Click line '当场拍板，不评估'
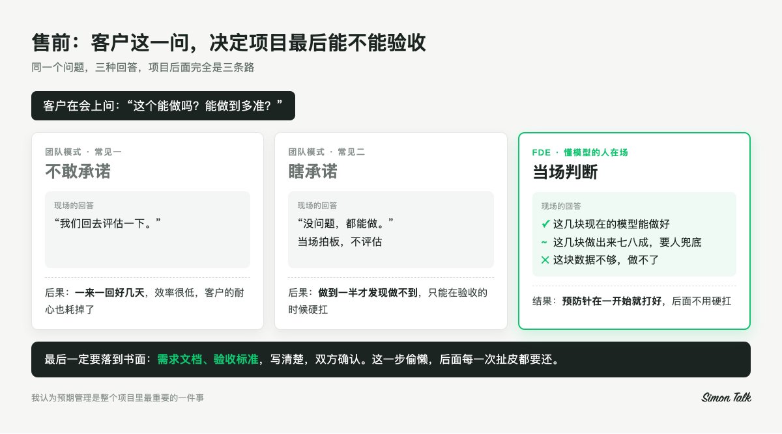This screenshot has height=434, width=782. coord(340,241)
